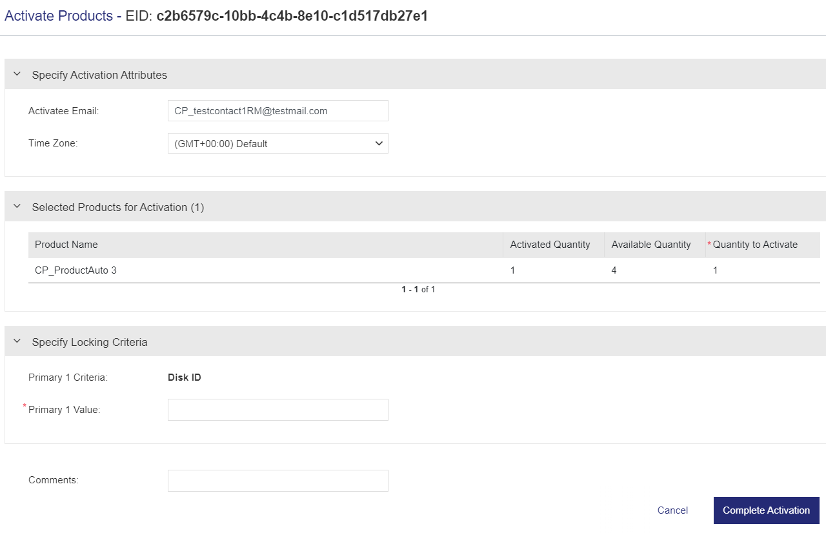
Task: Click Complete Activation button
Action: click(x=767, y=510)
